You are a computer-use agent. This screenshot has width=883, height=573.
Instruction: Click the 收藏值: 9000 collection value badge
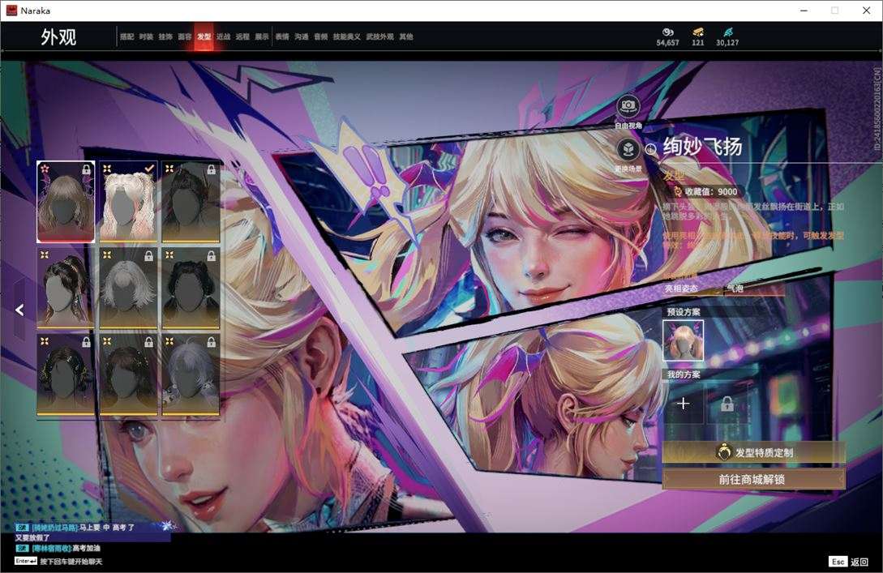[x=706, y=191]
